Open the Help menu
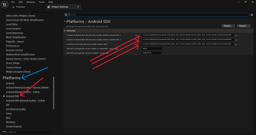The width and height of the screenshot is (256, 135). click(x=51, y=2)
